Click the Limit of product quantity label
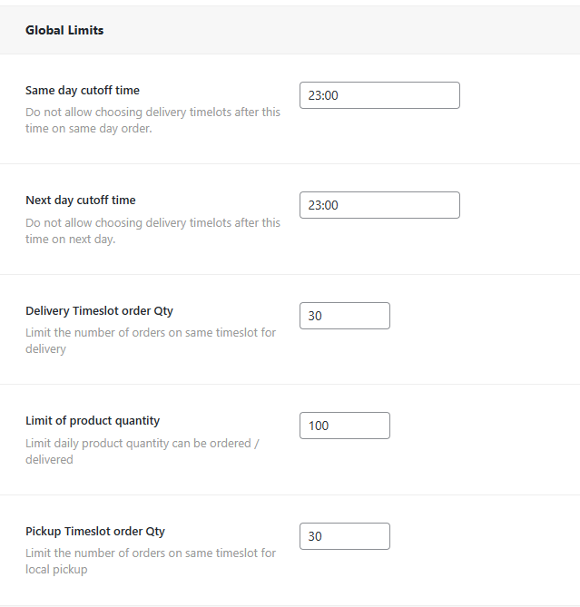Screen dimensions: 580x607 click(93, 420)
